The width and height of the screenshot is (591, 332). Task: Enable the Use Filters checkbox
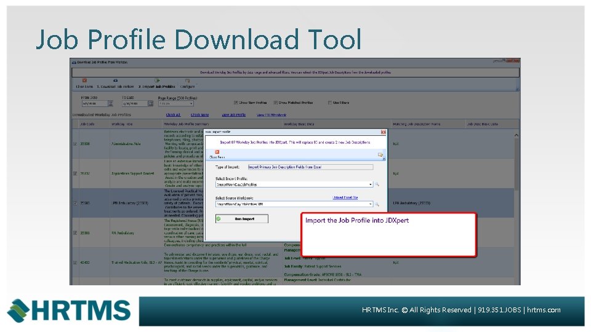pyautogui.click(x=330, y=103)
